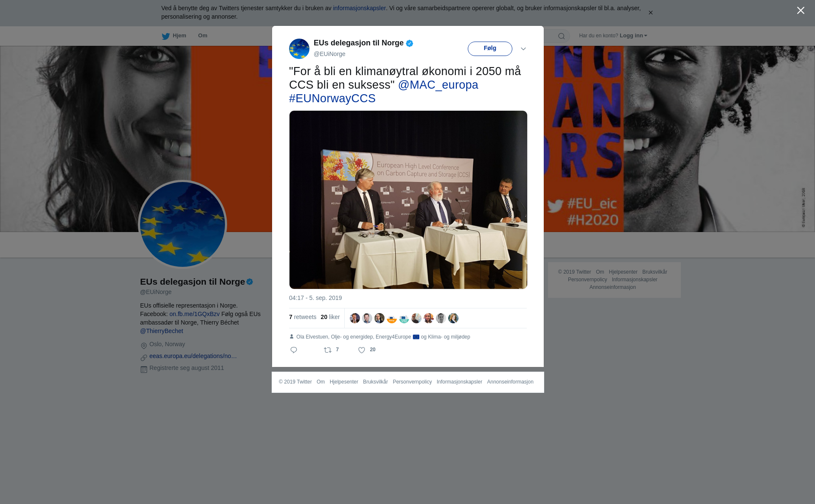Viewport: 815px width, 504px height.
Task: Open the Om menu item
Action: [x=202, y=36]
